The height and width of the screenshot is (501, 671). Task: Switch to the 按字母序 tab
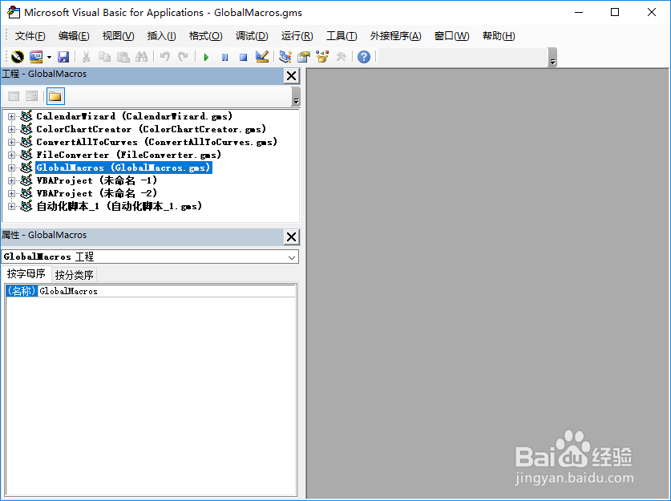pos(26,274)
